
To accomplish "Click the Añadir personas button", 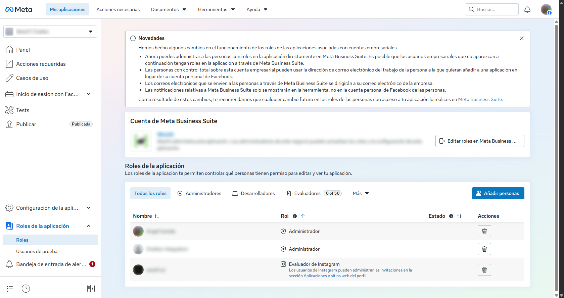I will coord(498,193).
